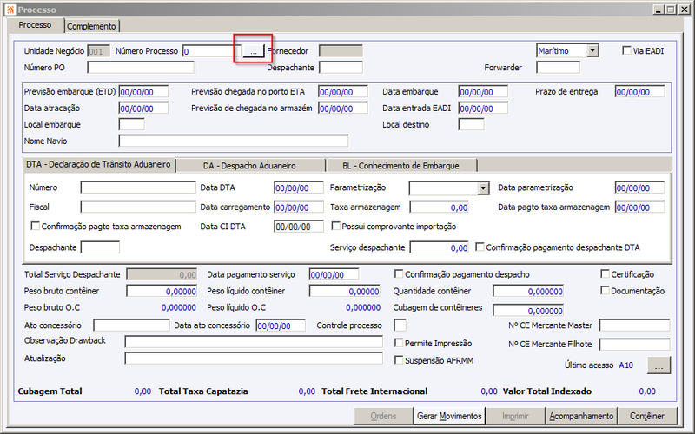Click the Serviço despachante value field
Screen dimensions: 695x434
(x=440, y=247)
